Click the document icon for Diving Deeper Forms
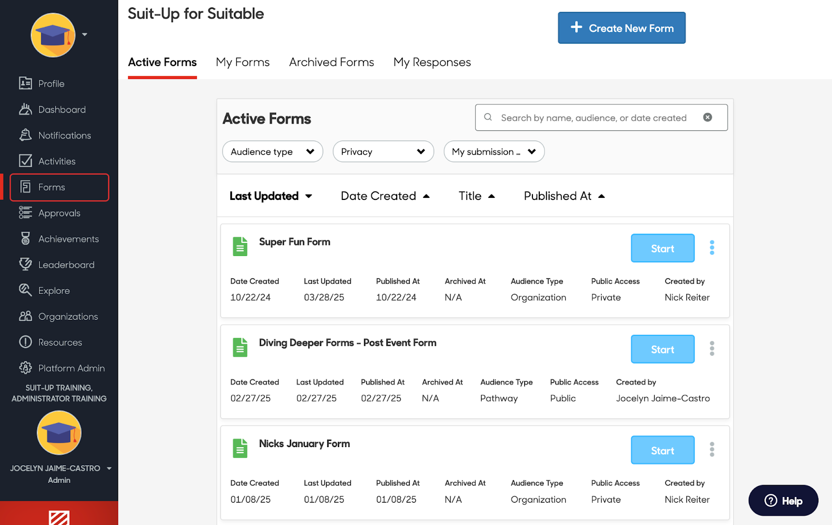This screenshot has width=832, height=525. pyautogui.click(x=240, y=347)
